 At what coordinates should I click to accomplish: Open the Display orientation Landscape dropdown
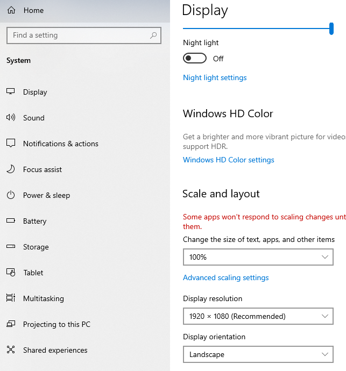point(258,354)
